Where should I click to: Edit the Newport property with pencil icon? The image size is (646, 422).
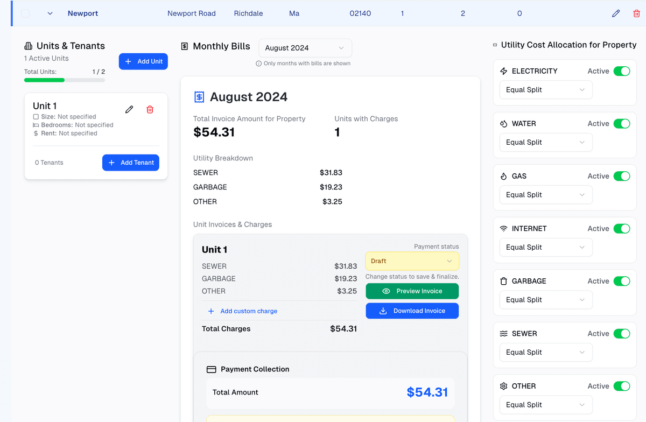616,13
